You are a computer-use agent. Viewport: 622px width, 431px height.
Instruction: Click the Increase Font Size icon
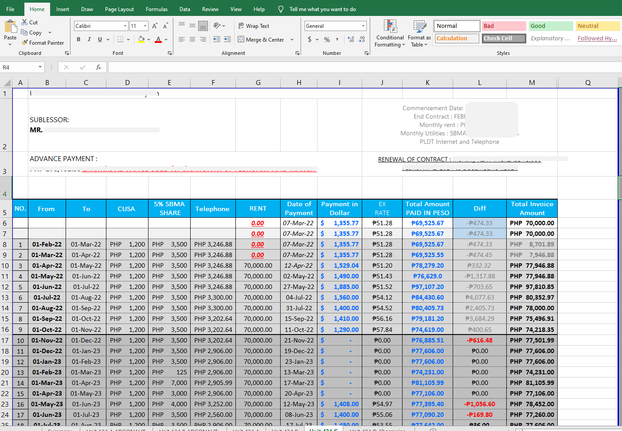(155, 26)
